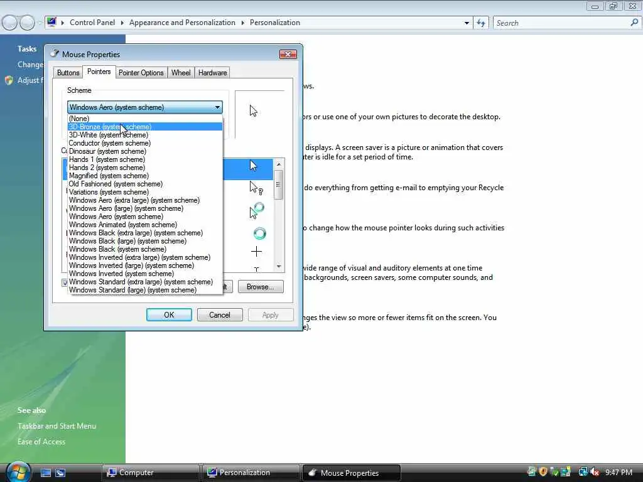Click the security shield tray icon
643x482 pixels.
click(543, 472)
